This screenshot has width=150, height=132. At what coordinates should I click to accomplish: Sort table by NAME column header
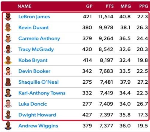tap(25, 6)
